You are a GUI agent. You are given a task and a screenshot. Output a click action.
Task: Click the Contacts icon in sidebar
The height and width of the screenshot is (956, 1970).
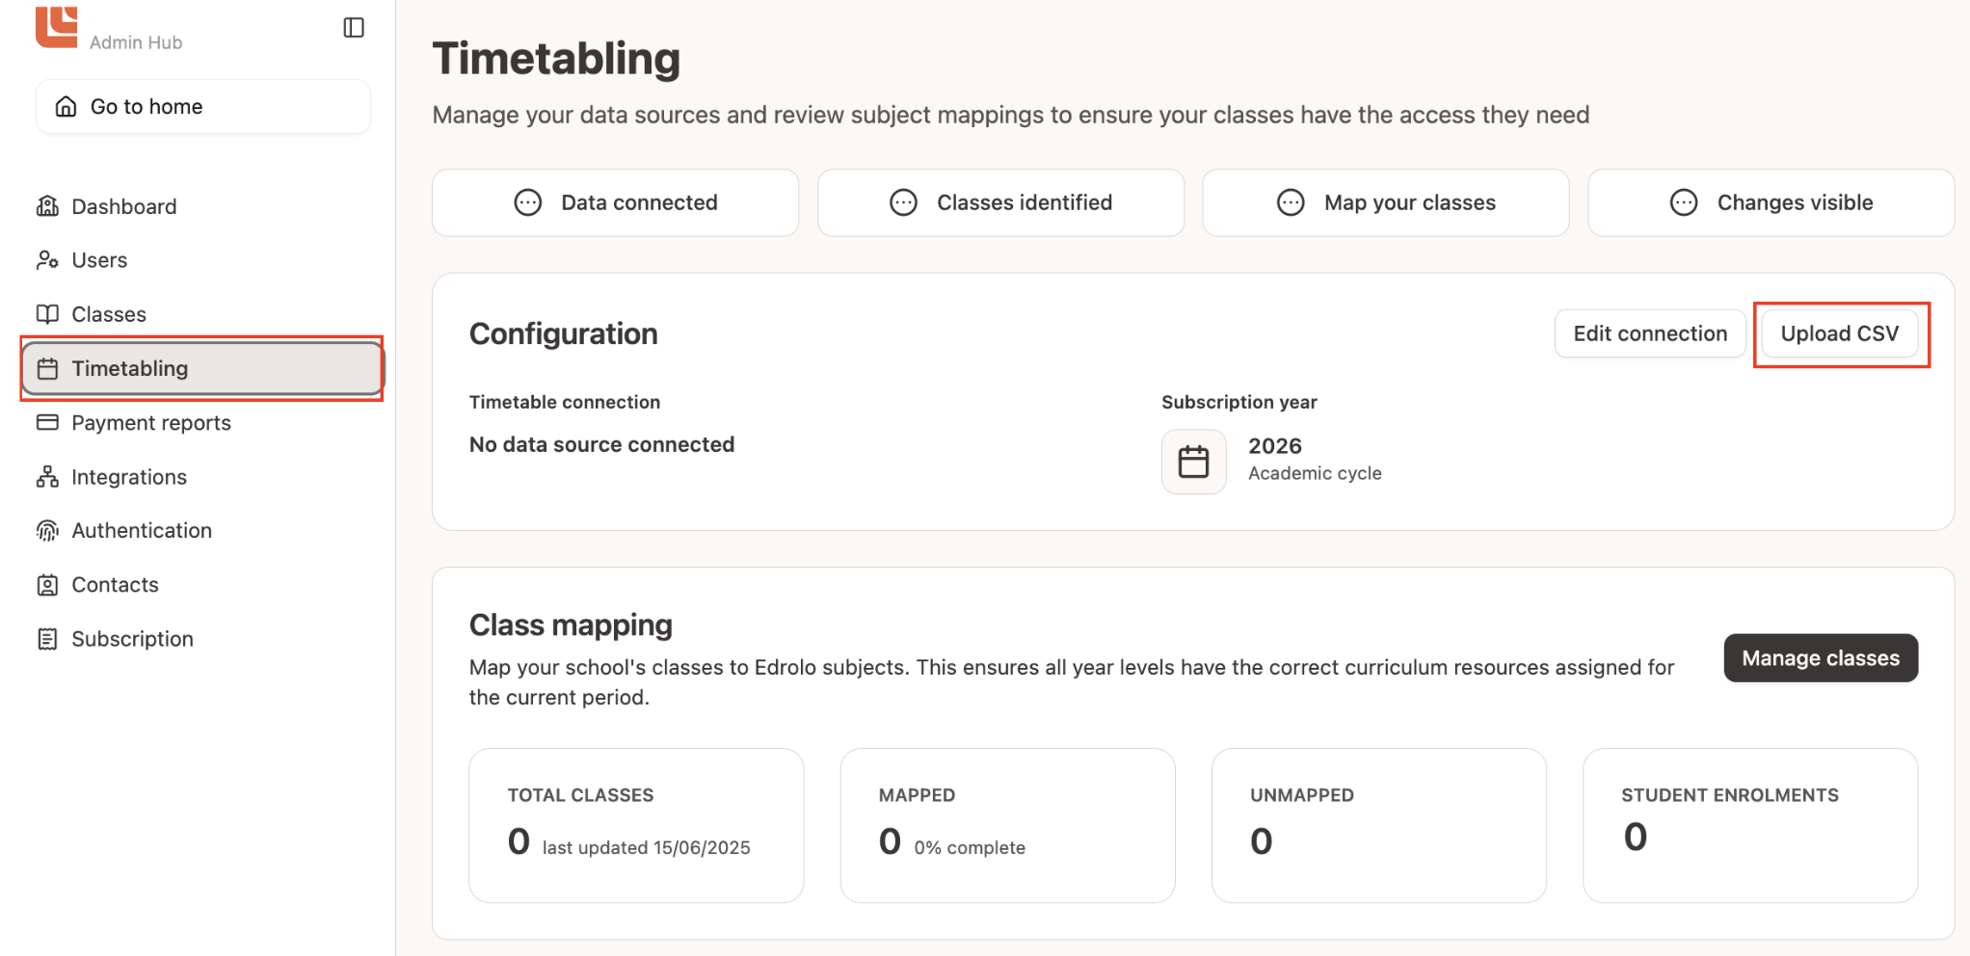point(47,585)
